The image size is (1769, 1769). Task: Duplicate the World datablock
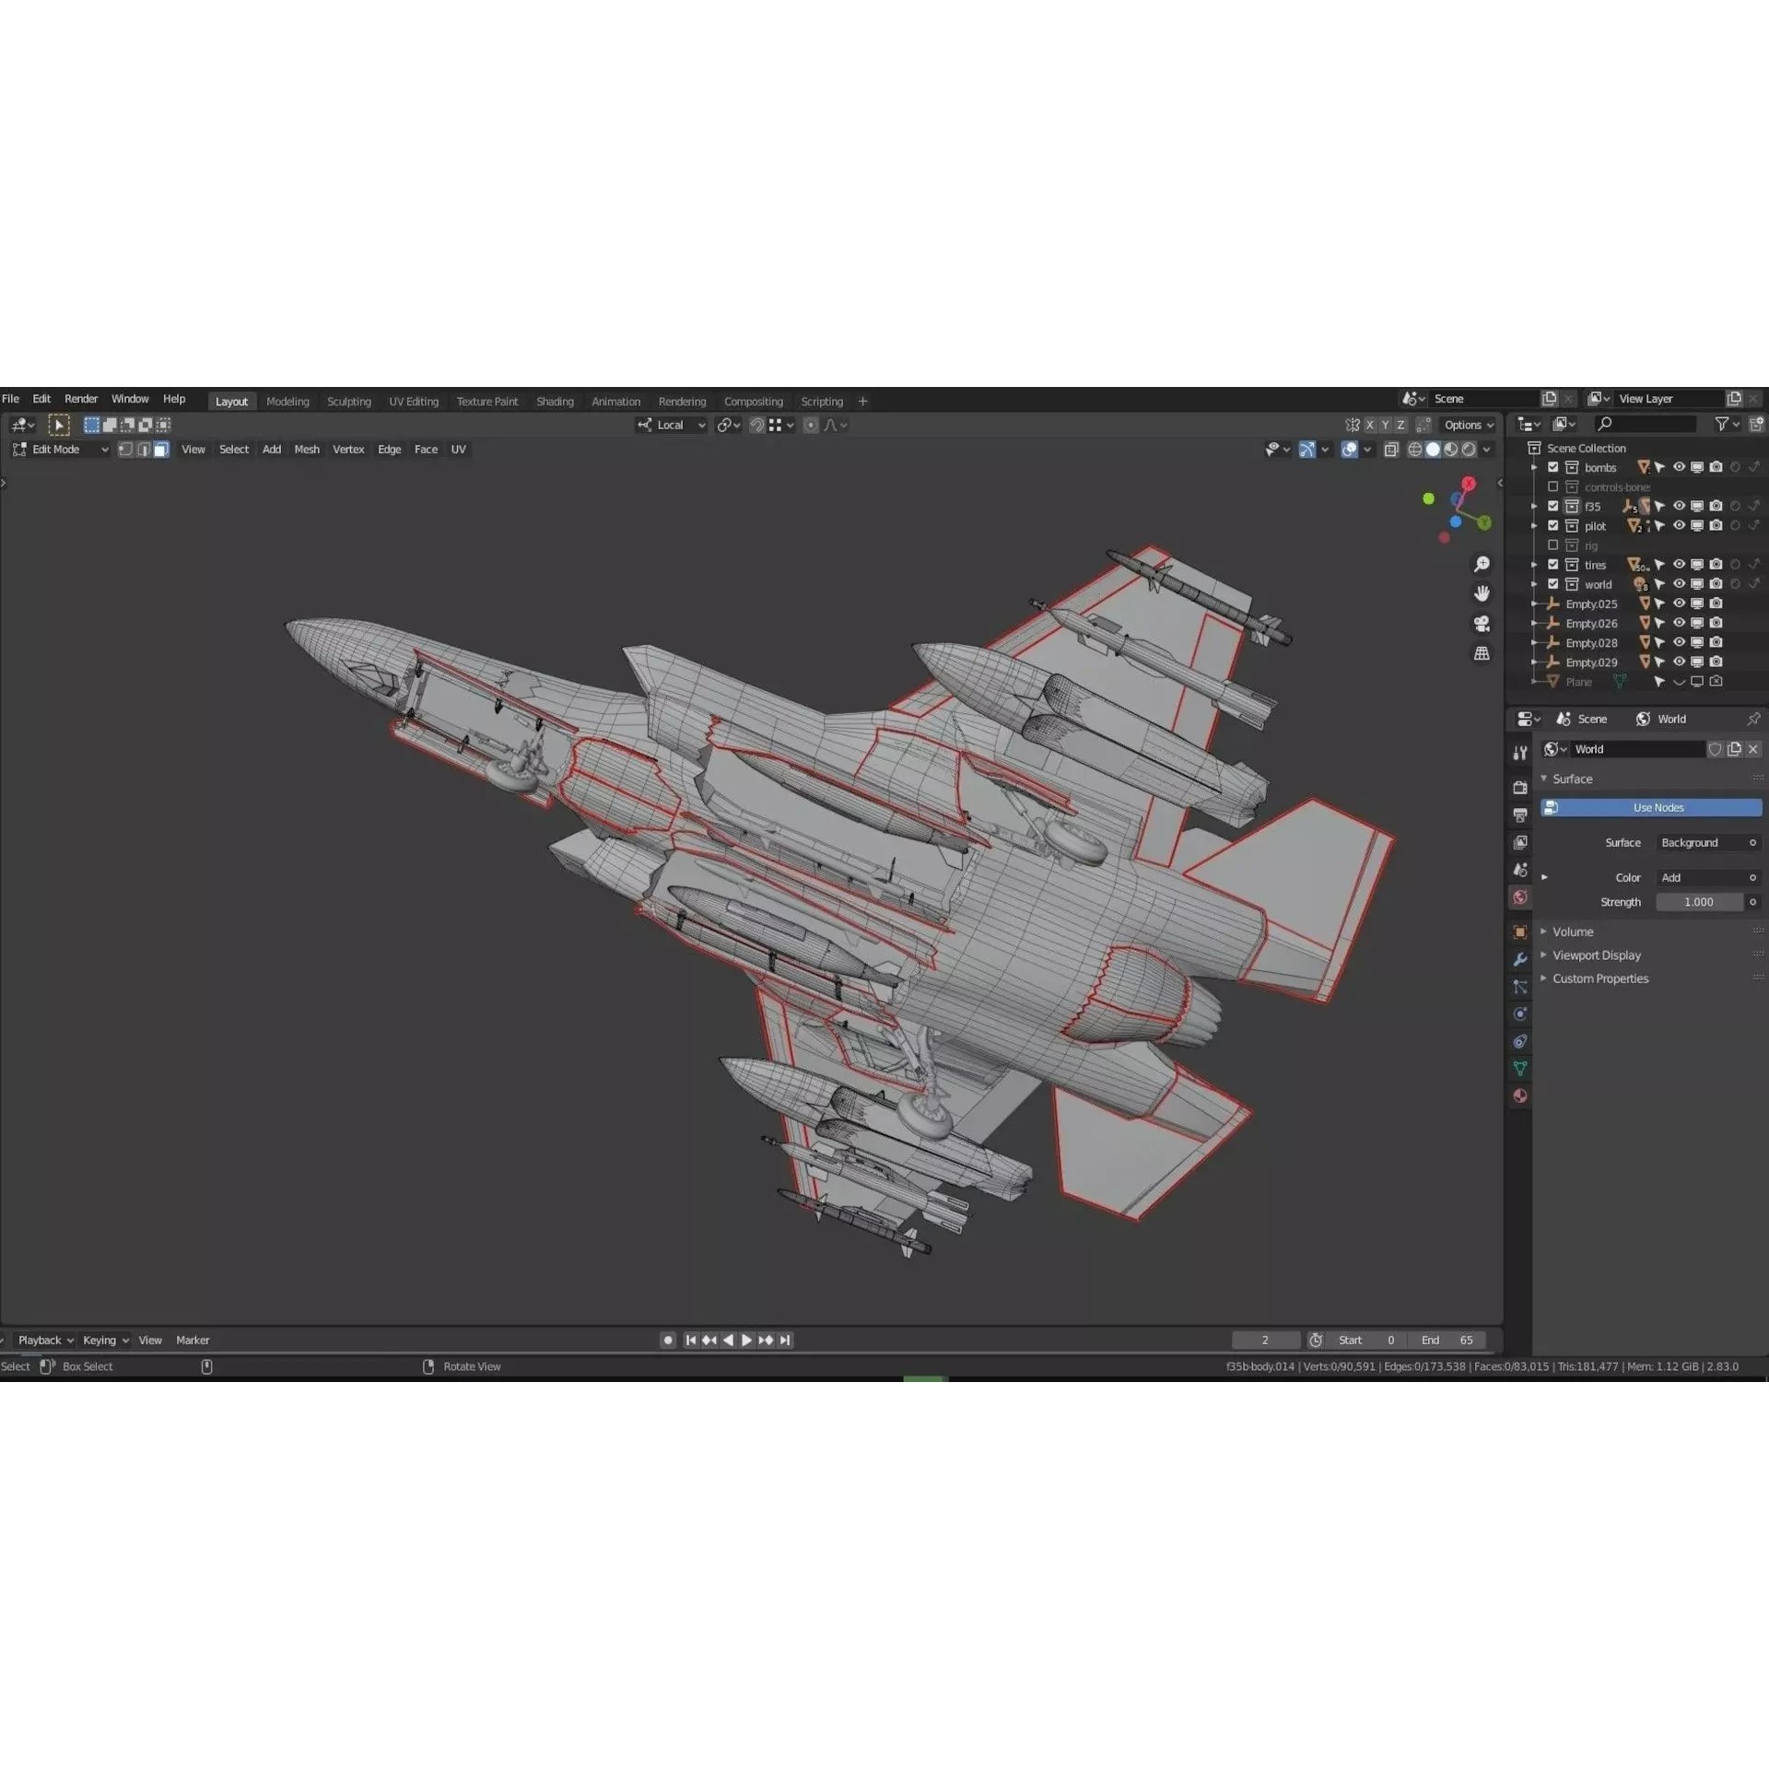pyautogui.click(x=1734, y=749)
